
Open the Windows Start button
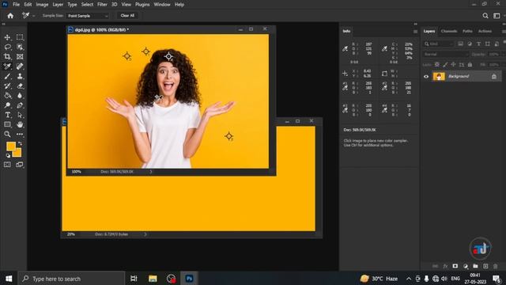(9, 279)
